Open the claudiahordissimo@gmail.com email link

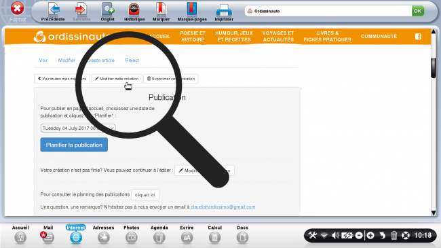pyautogui.click(x=223, y=207)
